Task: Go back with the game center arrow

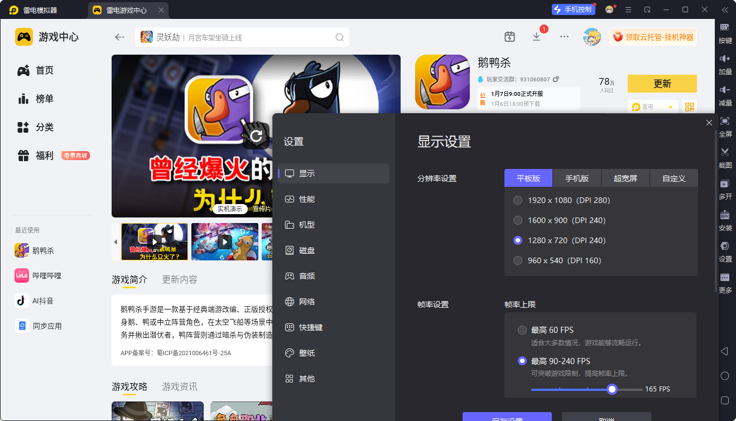Action: point(119,37)
